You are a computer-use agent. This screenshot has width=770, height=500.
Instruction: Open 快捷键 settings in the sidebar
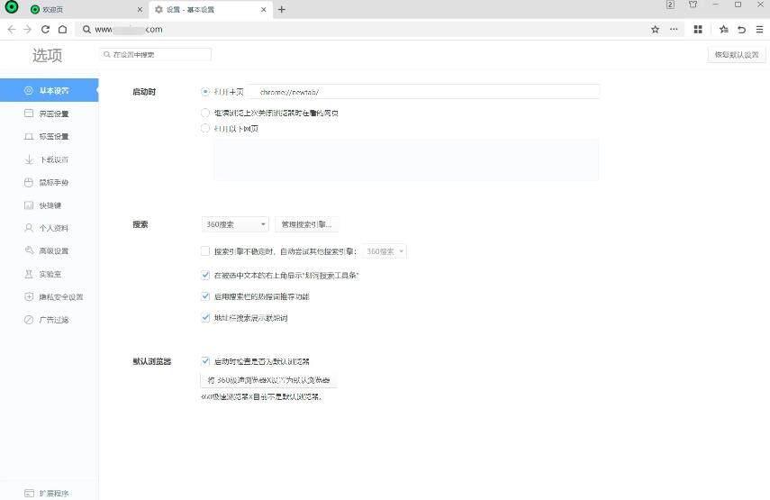click(x=50, y=205)
